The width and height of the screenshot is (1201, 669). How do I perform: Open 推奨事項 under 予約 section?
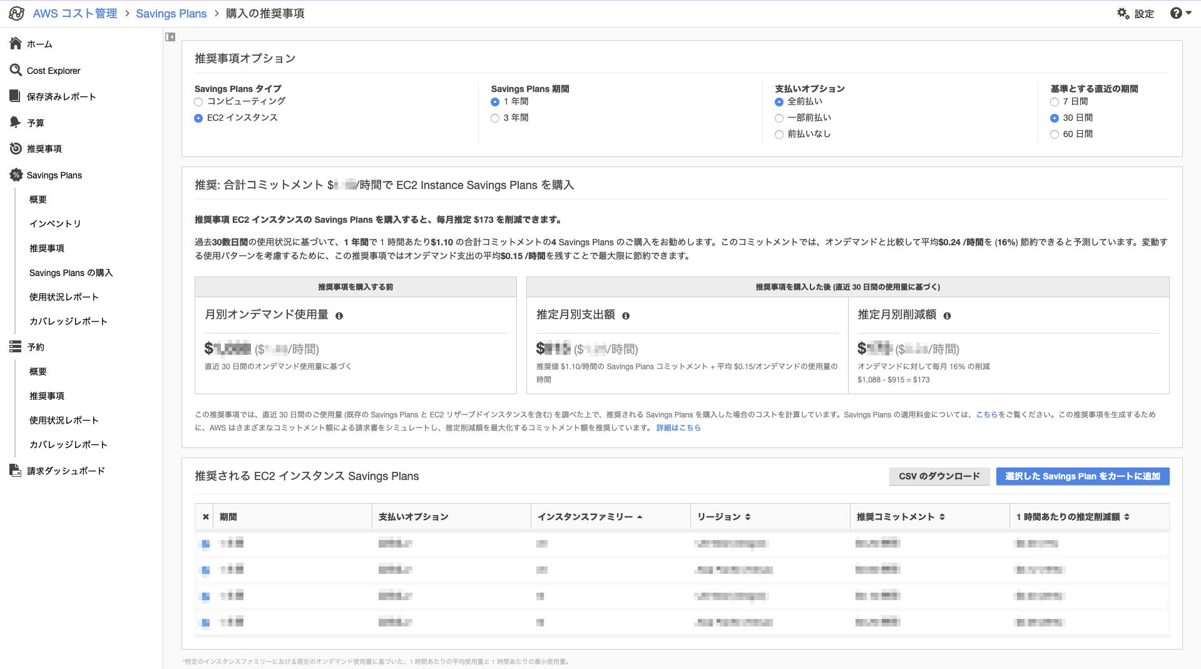click(x=47, y=396)
